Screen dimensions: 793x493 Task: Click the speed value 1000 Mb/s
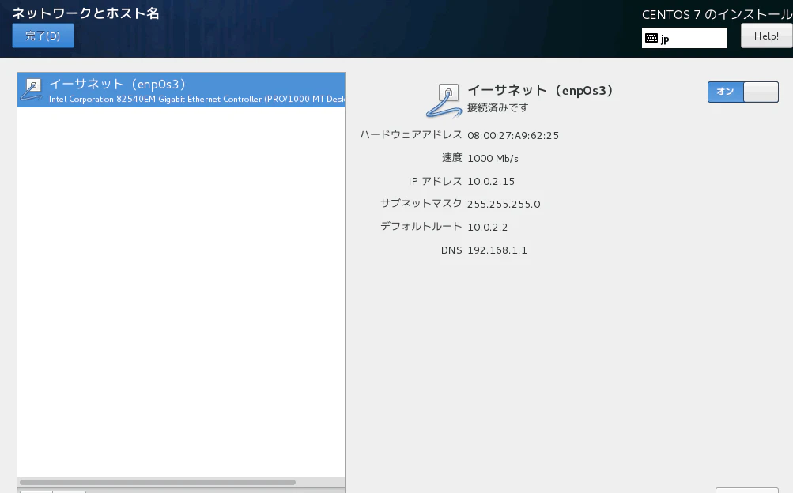coord(493,159)
